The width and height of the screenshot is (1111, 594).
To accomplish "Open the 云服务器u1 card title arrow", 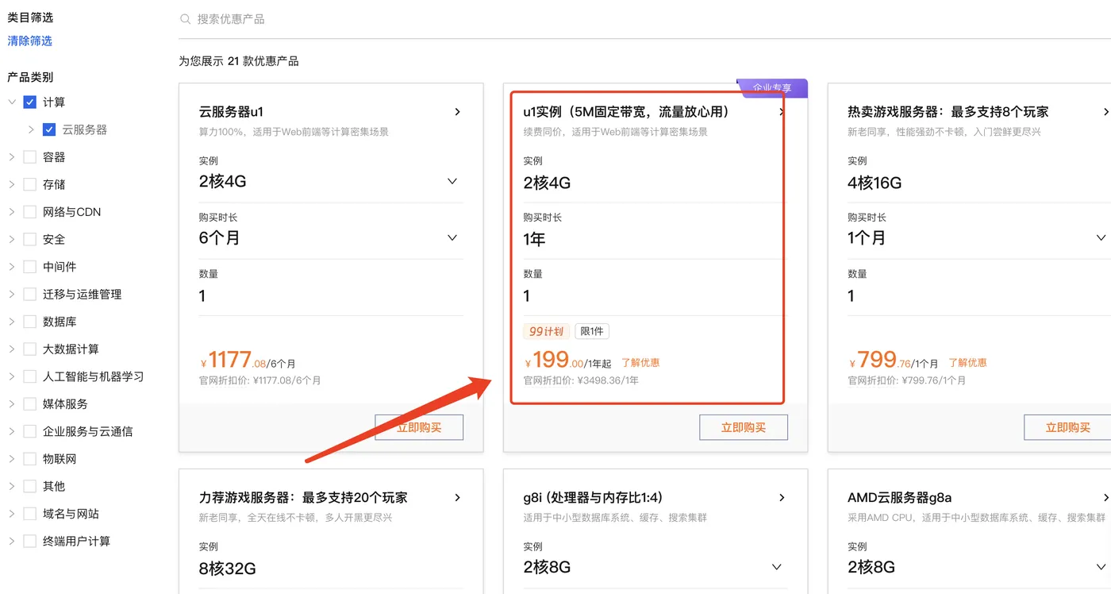I will point(457,112).
